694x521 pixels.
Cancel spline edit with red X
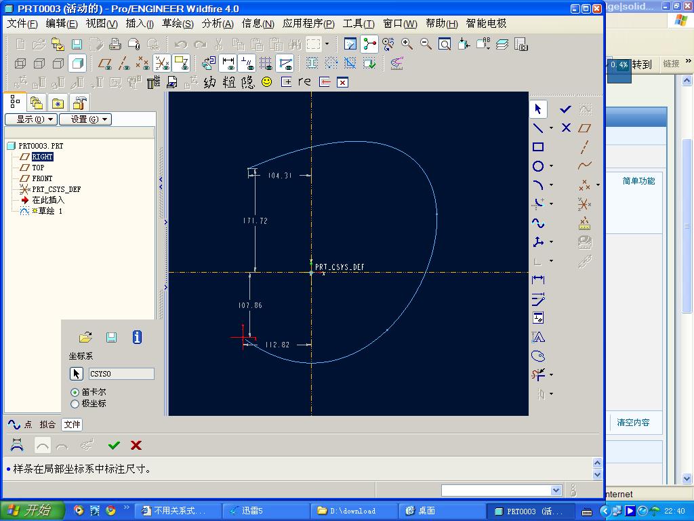pyautogui.click(x=136, y=445)
